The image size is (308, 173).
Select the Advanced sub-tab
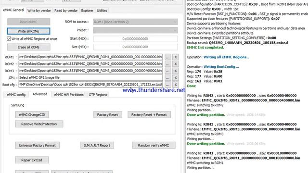coord(40,94)
